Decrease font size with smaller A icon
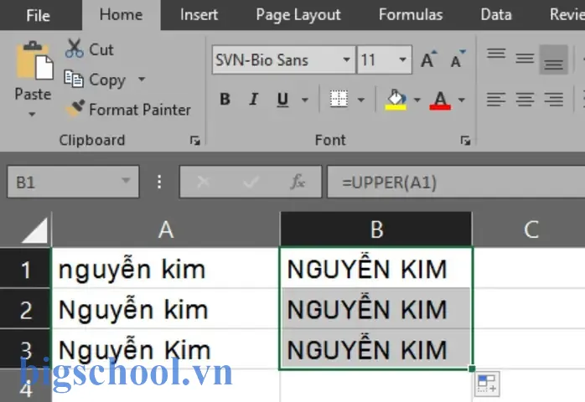This screenshot has width=585, height=402. tap(458, 59)
